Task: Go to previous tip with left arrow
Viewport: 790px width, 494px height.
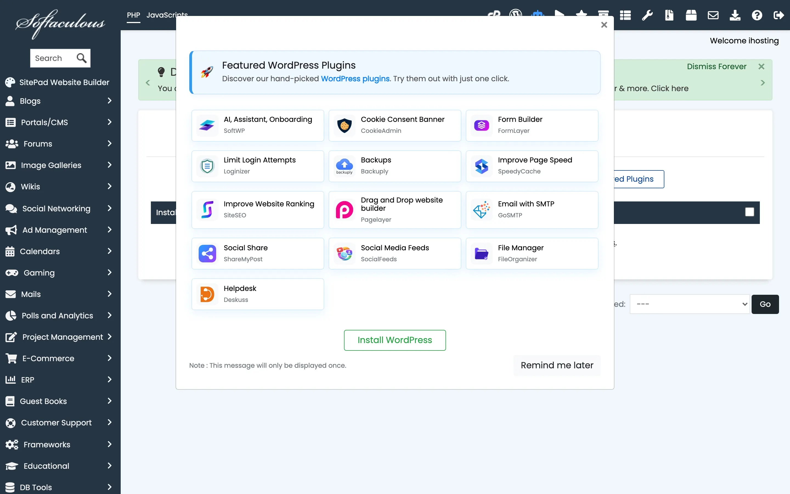Action: click(148, 83)
